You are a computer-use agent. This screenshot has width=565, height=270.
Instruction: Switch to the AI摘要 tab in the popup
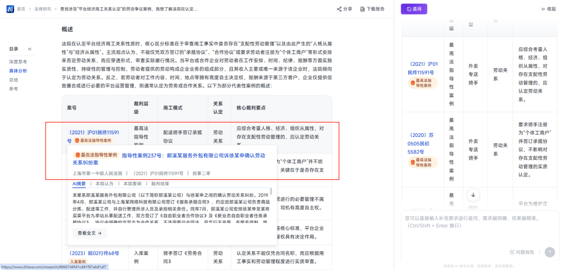click(x=79, y=184)
